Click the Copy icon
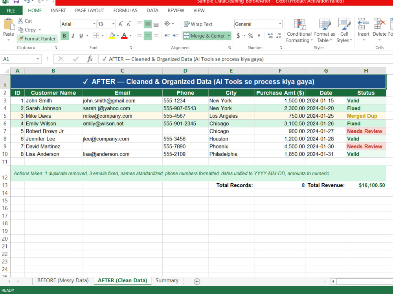Image resolution: width=393 pixels, height=294 pixels. point(20,30)
